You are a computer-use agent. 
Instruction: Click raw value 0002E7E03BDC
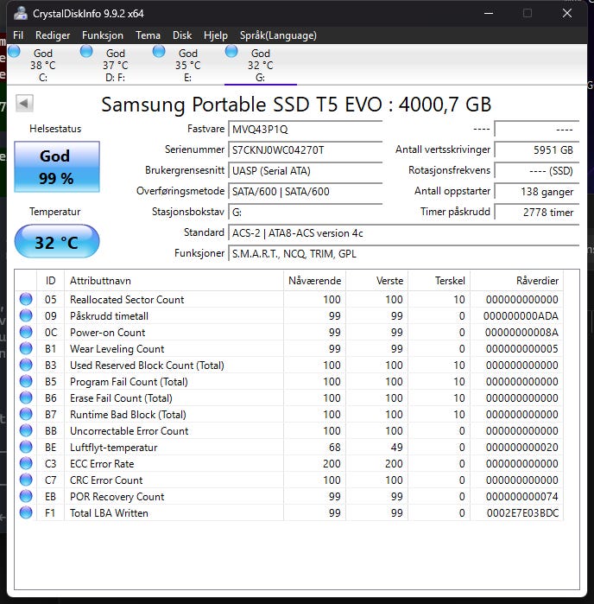[522, 513]
